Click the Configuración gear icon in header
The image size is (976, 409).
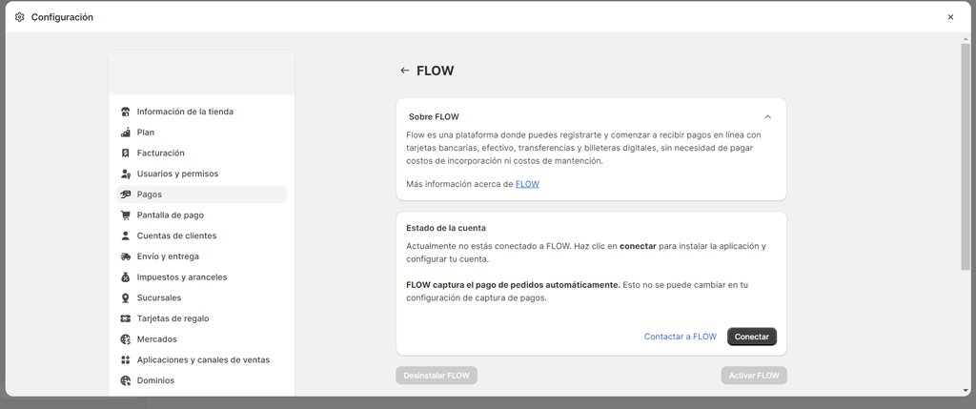(19, 17)
